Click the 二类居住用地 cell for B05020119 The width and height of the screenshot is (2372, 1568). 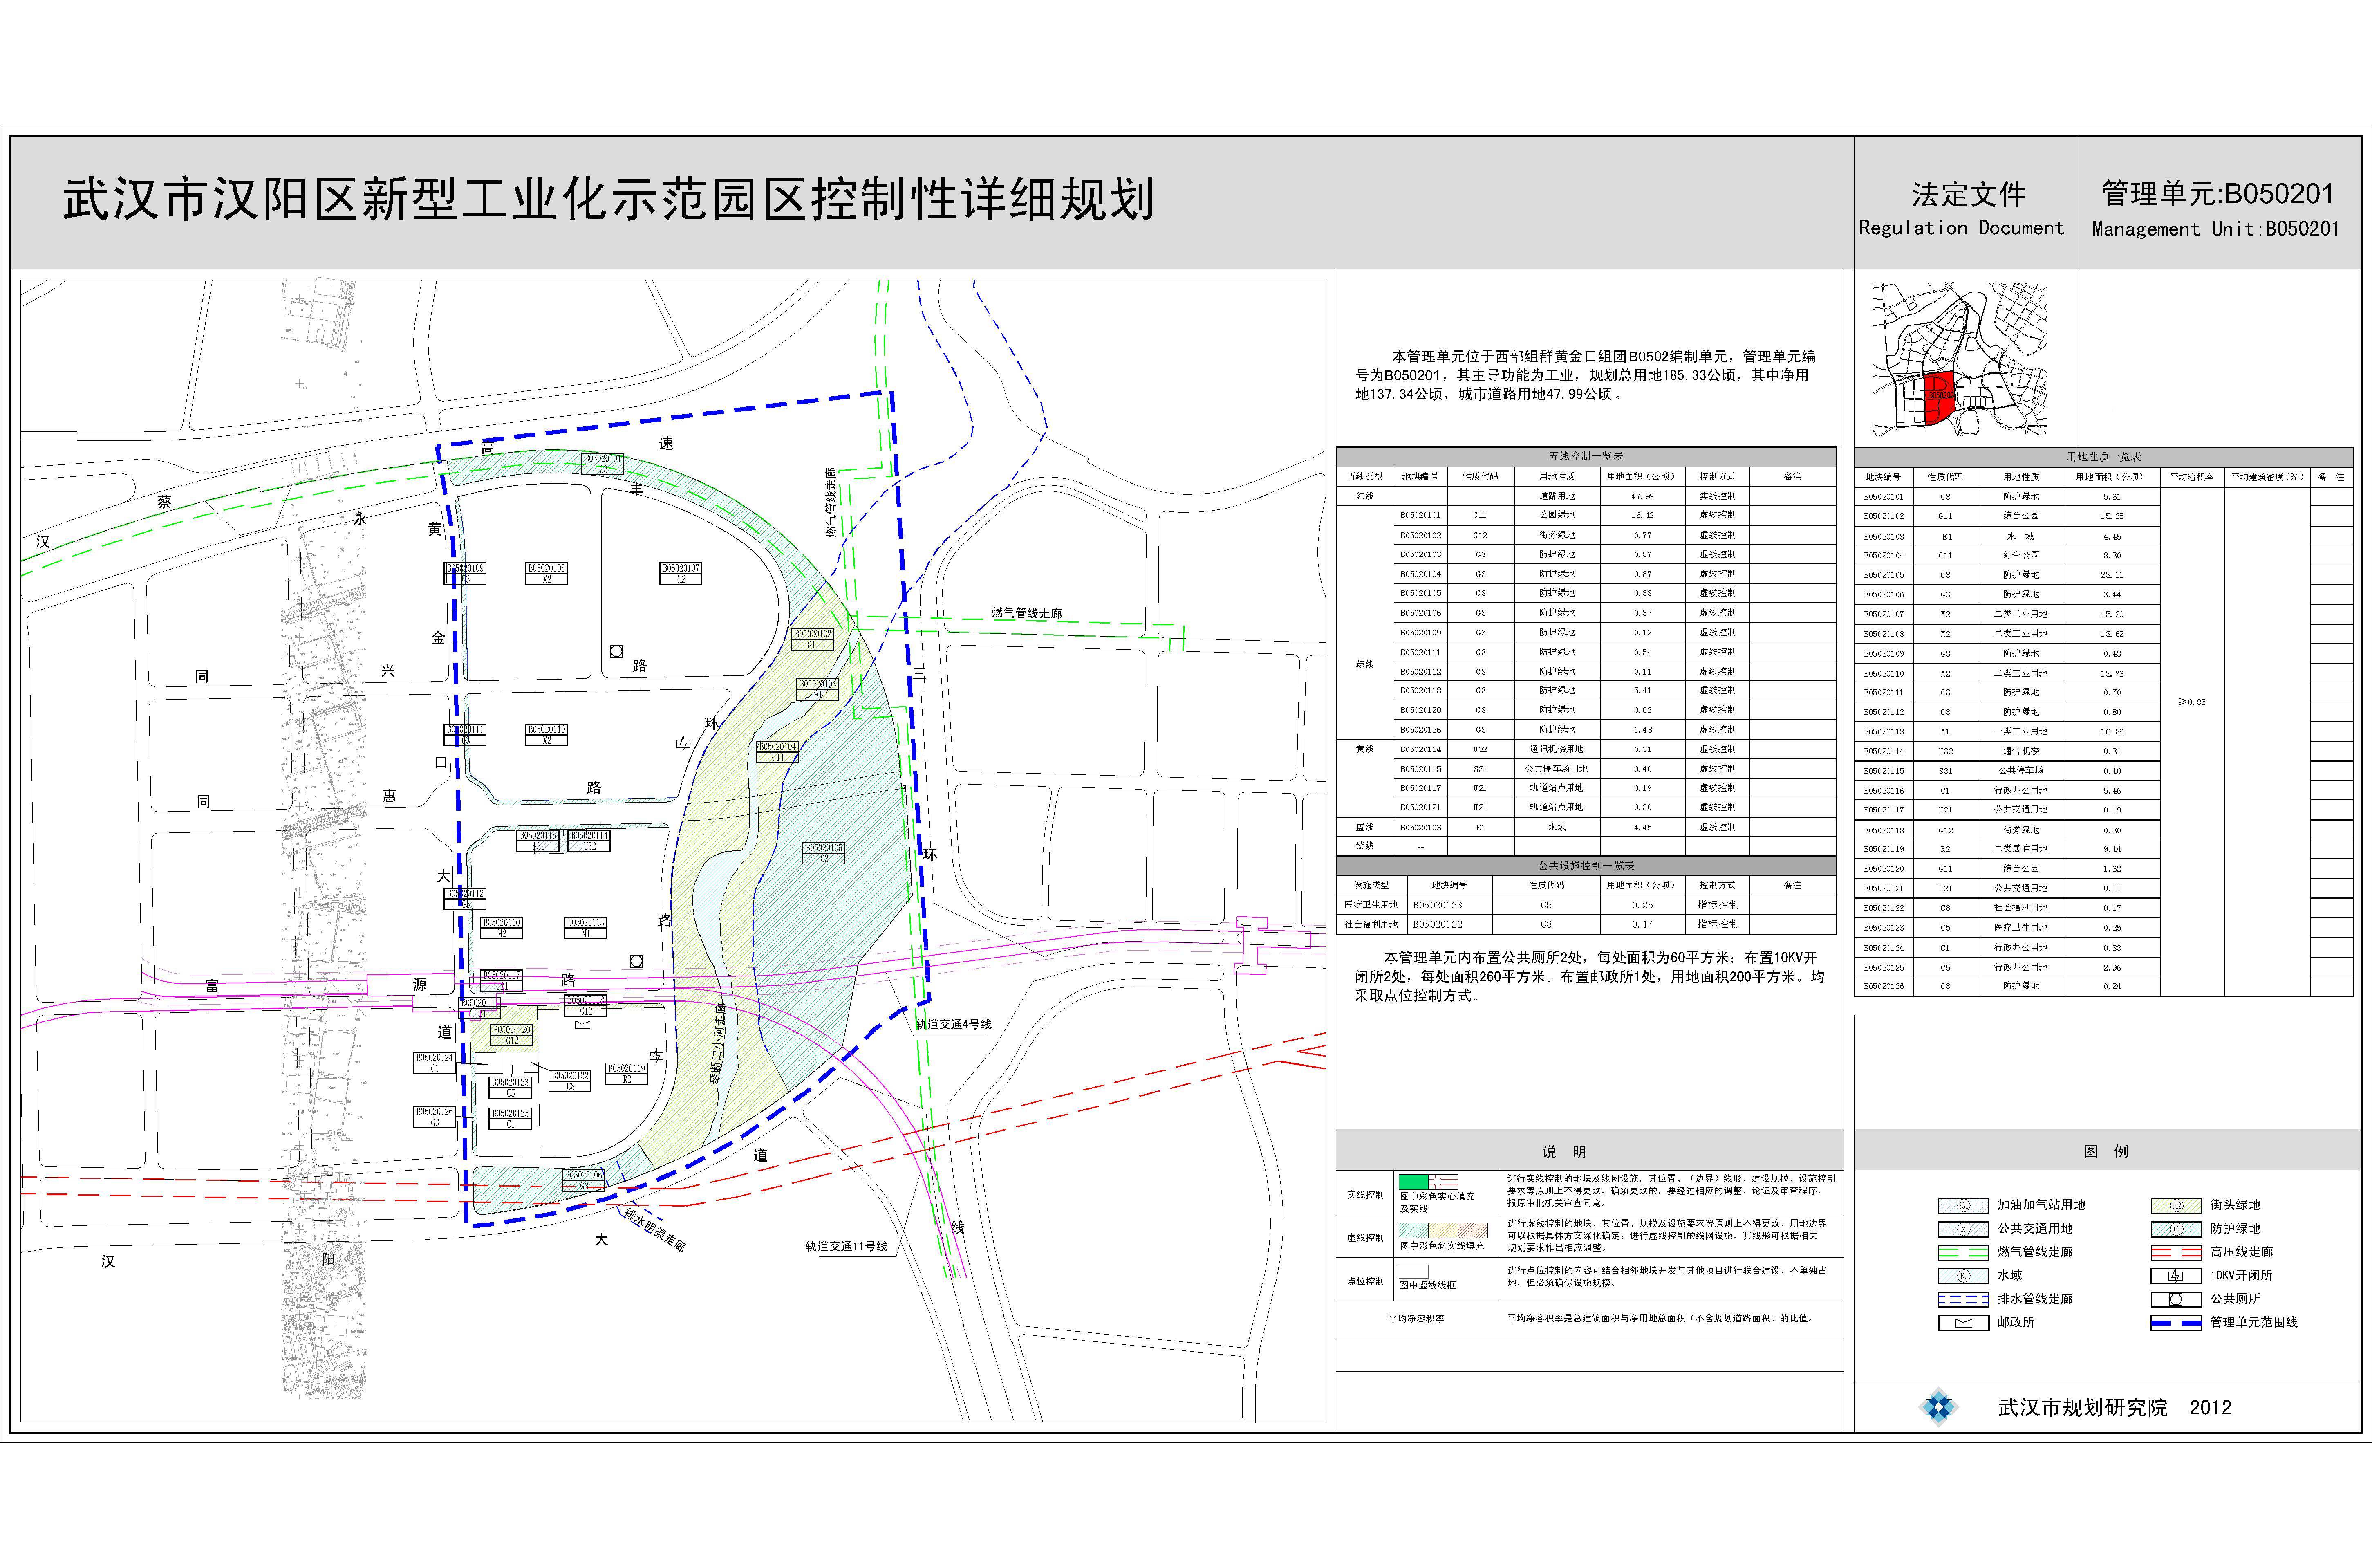[x=2021, y=849]
